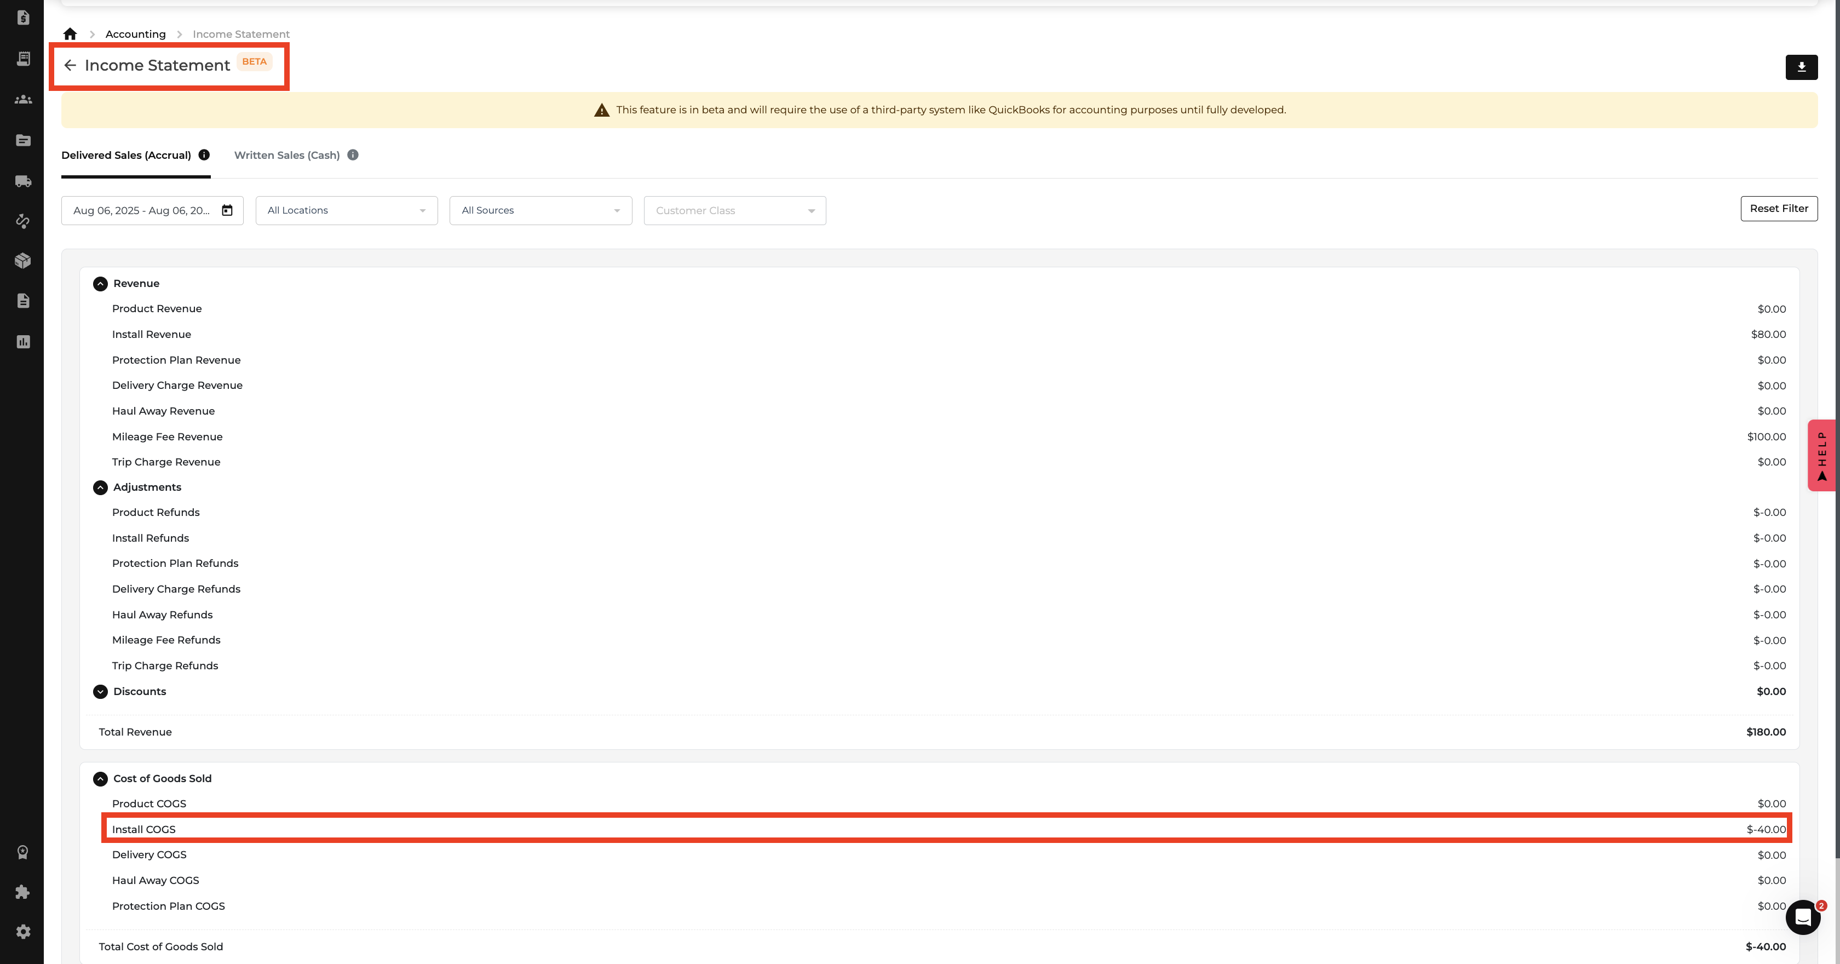Click the Install Revenue $80.00 amount
The image size is (1840, 964).
(x=1769, y=335)
